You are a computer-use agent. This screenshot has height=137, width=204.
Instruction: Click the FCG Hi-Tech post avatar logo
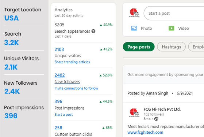134,112
